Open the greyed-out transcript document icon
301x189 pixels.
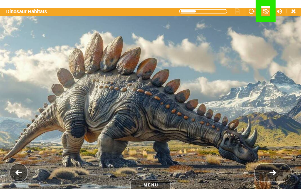tap(238, 11)
